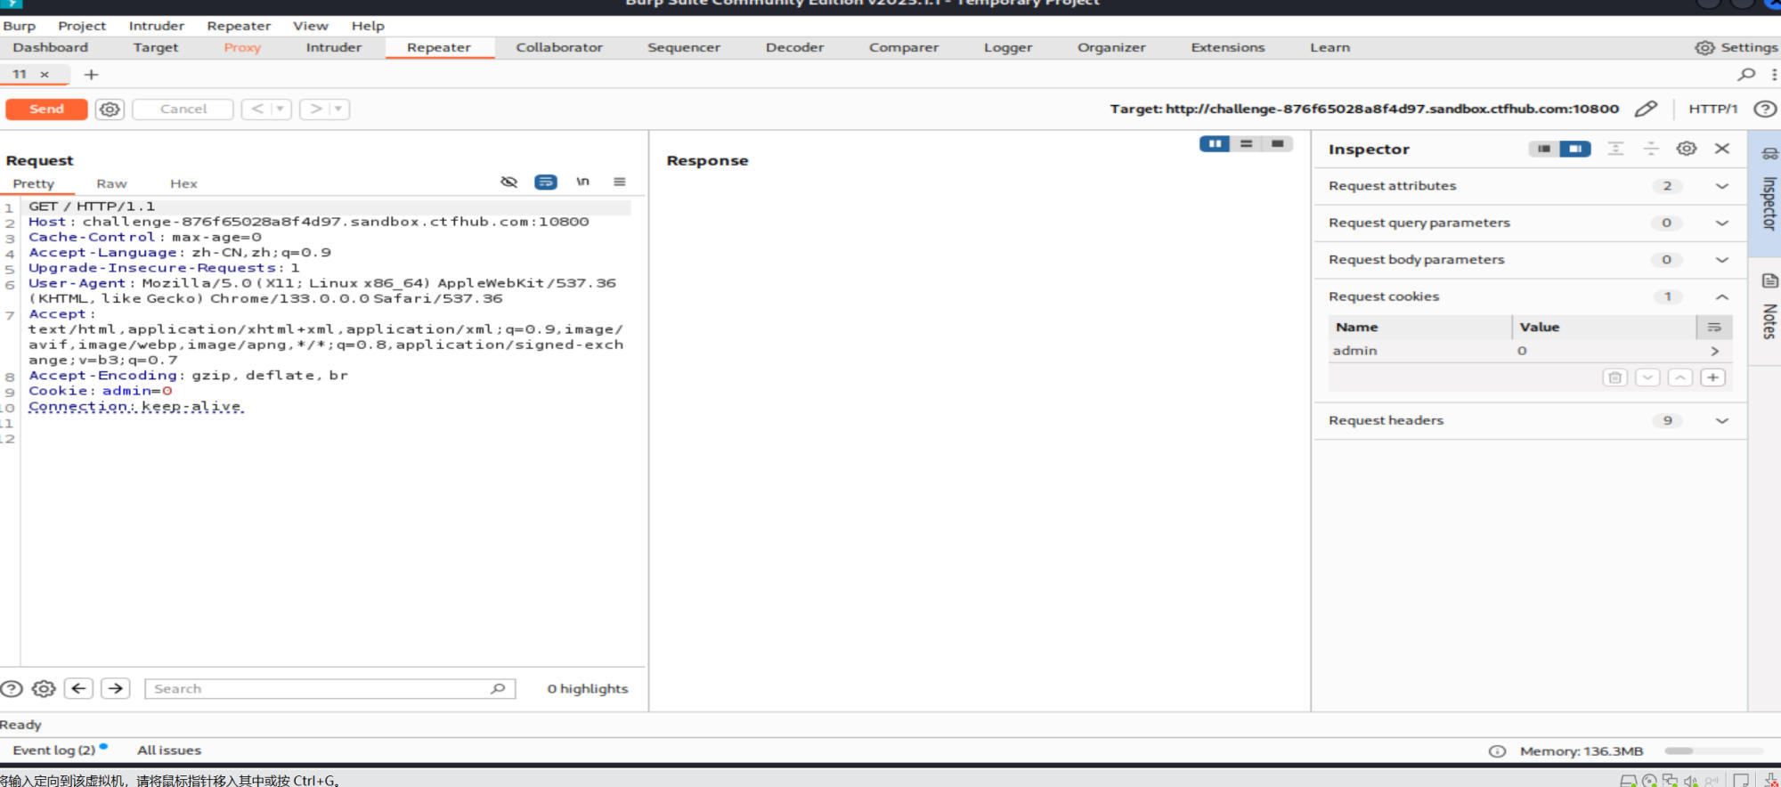Expand Request attributes section
Viewport: 1781px width, 787px height.
point(1721,186)
